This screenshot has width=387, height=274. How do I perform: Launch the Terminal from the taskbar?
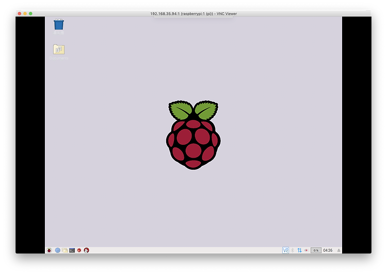point(72,250)
